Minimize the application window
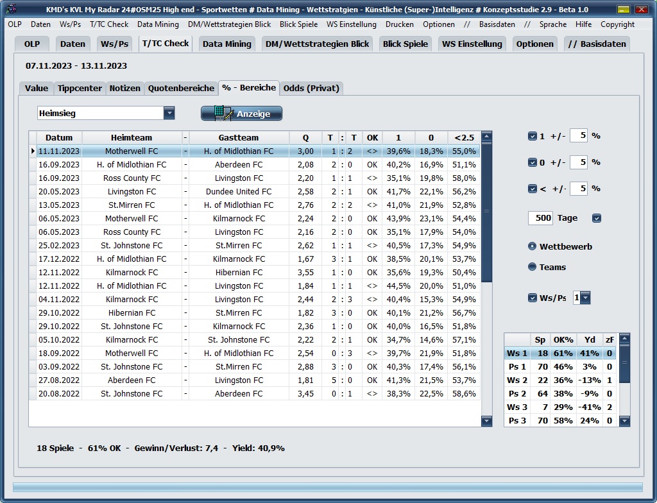Screen dimensions: 657x503 click(623, 10)
